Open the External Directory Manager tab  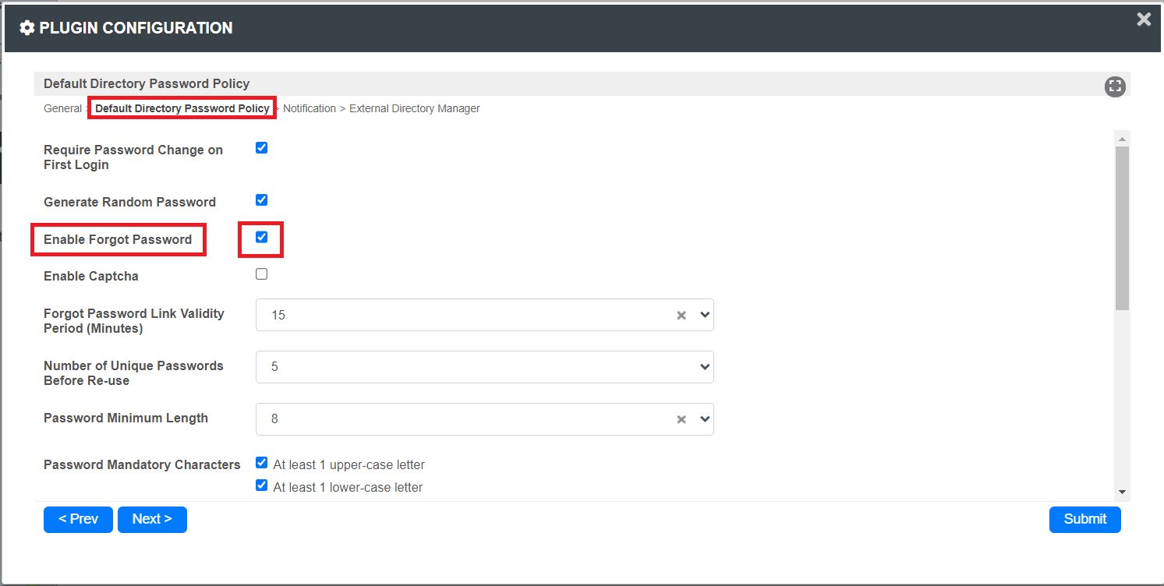[414, 109]
